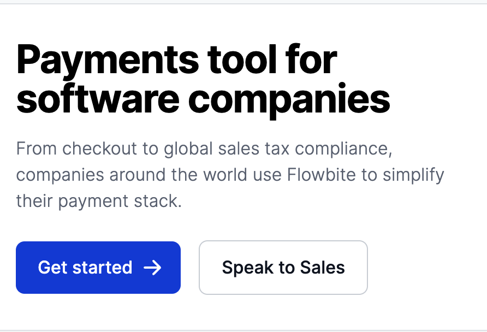Click the word "Speak" in the outlined button

[247, 268]
